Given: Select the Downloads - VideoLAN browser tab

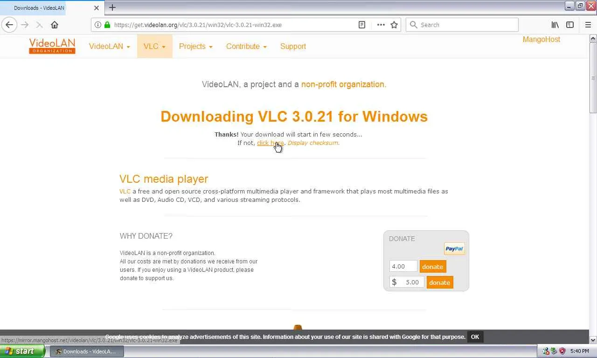Looking at the screenshot, I should pyautogui.click(x=51, y=8).
